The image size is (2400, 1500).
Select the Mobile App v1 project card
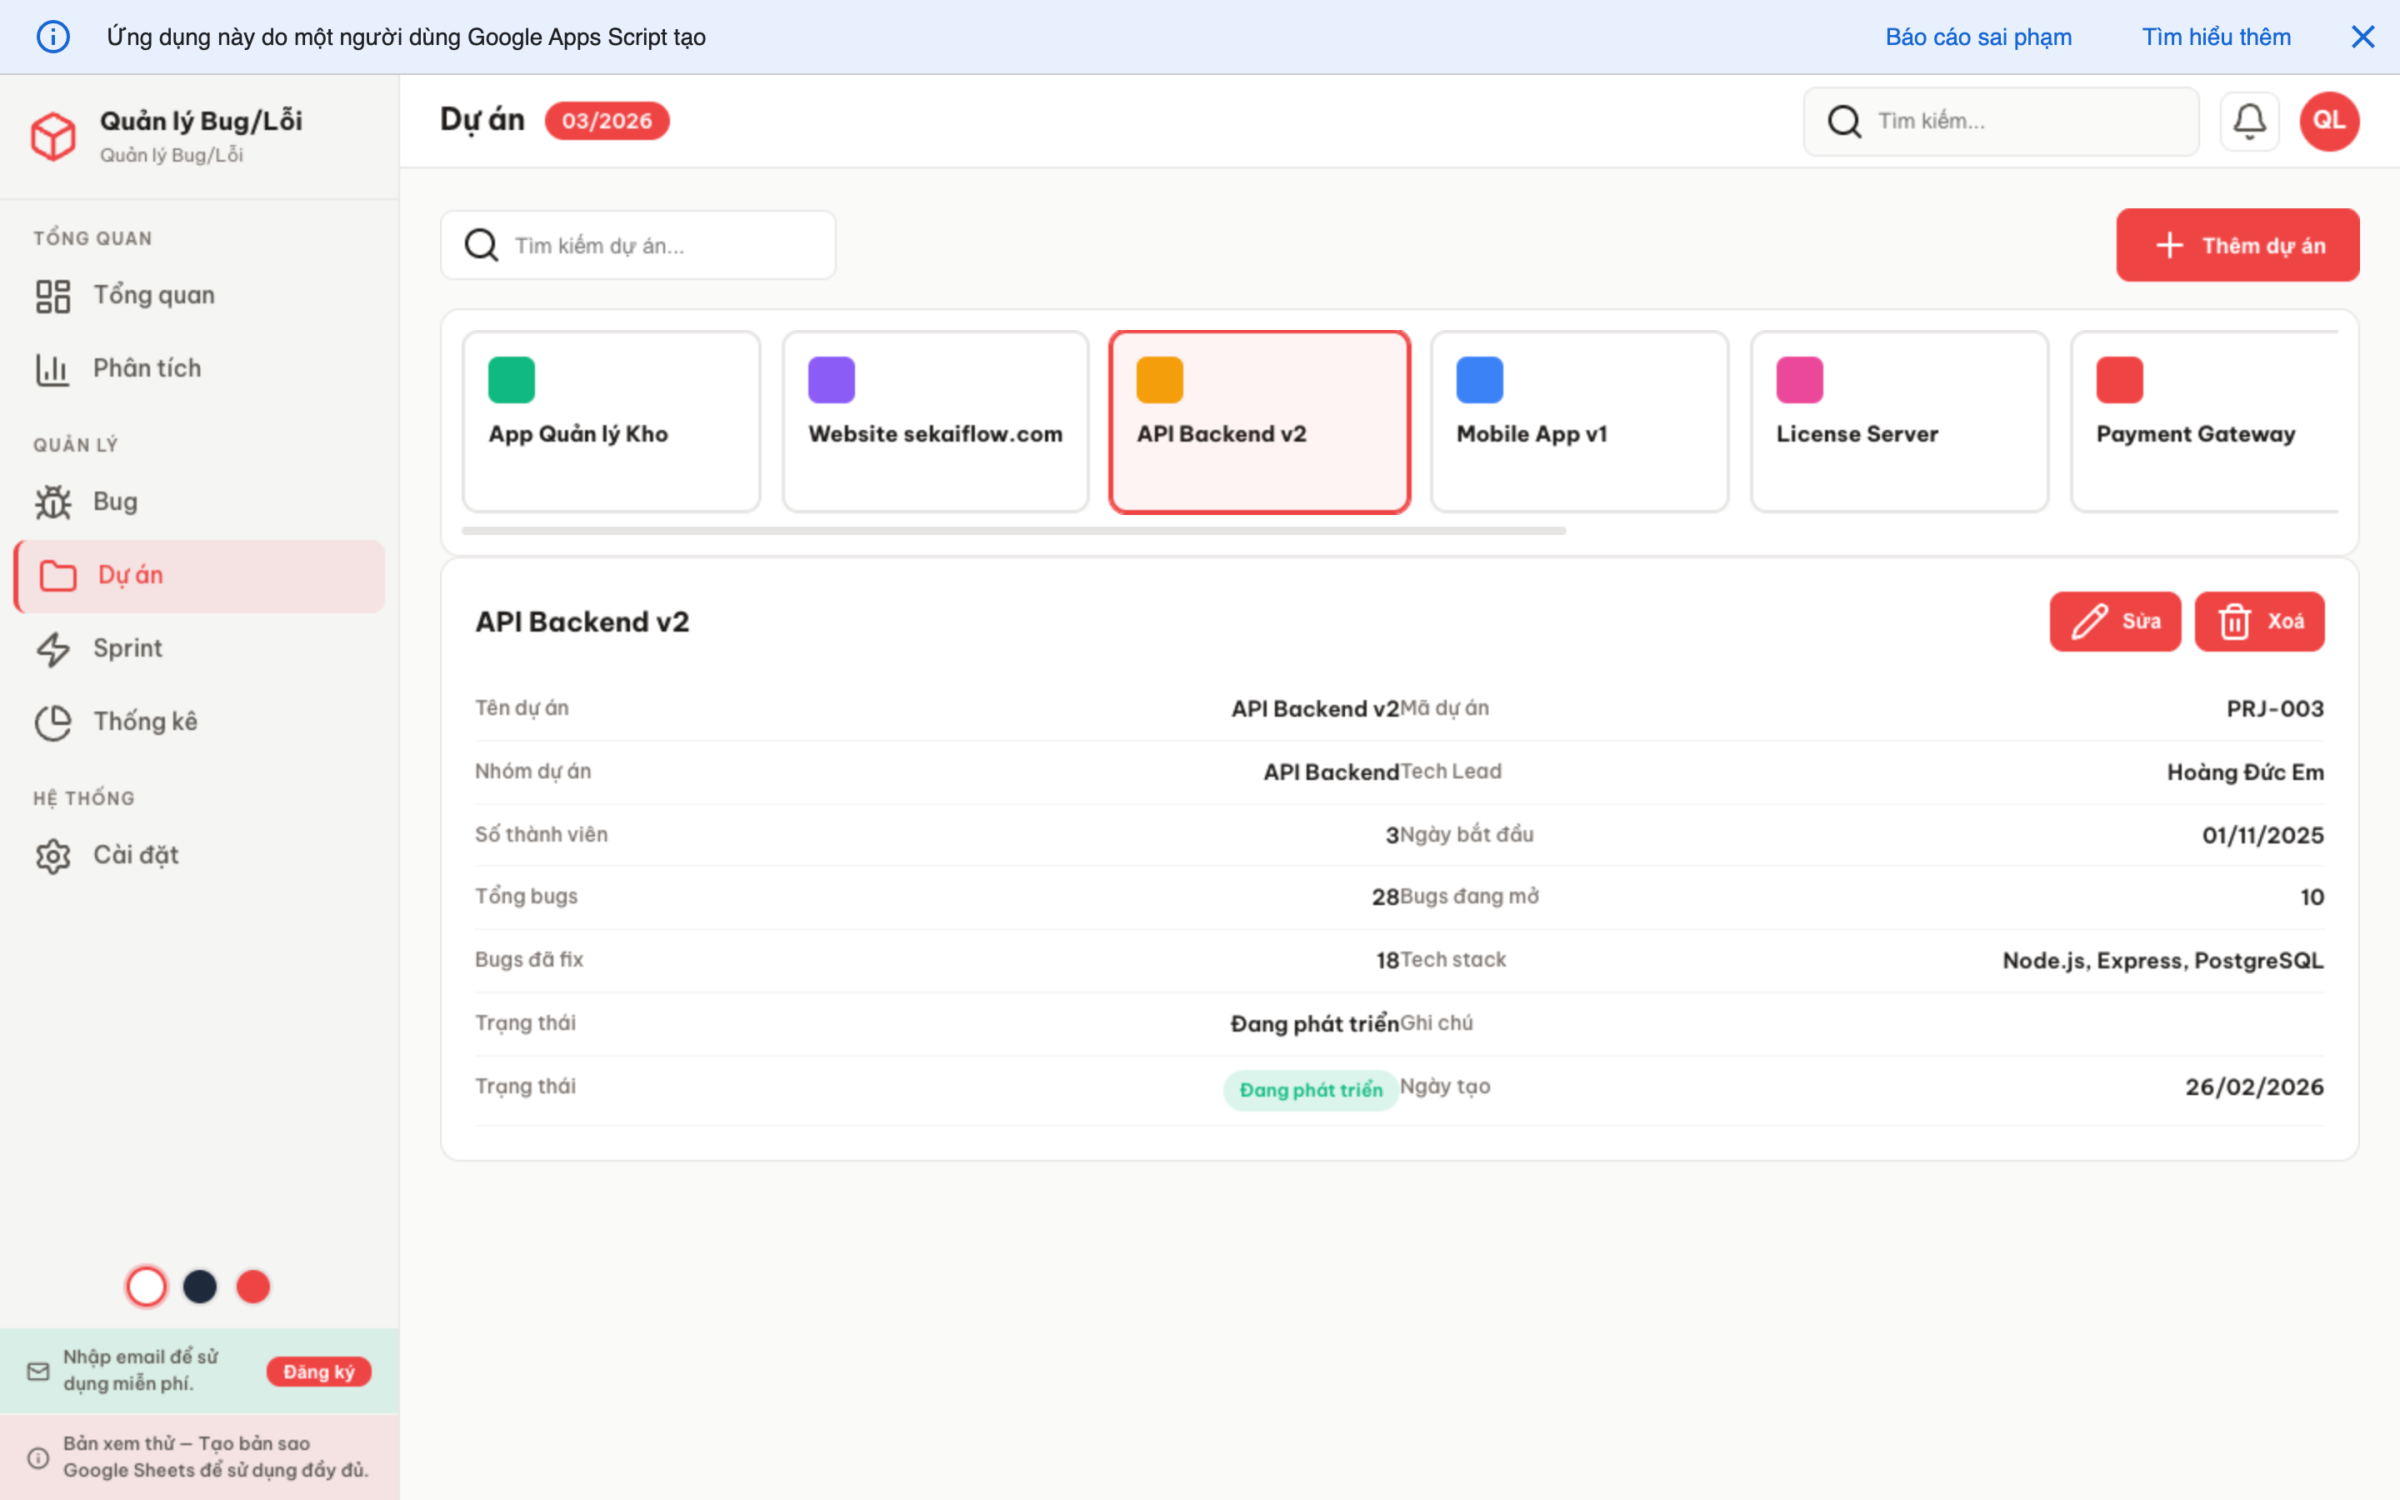[1579, 421]
